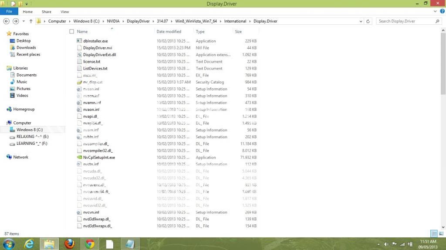Viewport: 446px width, 250px height.
Task: Open Firefox from the taskbar
Action: point(69,244)
